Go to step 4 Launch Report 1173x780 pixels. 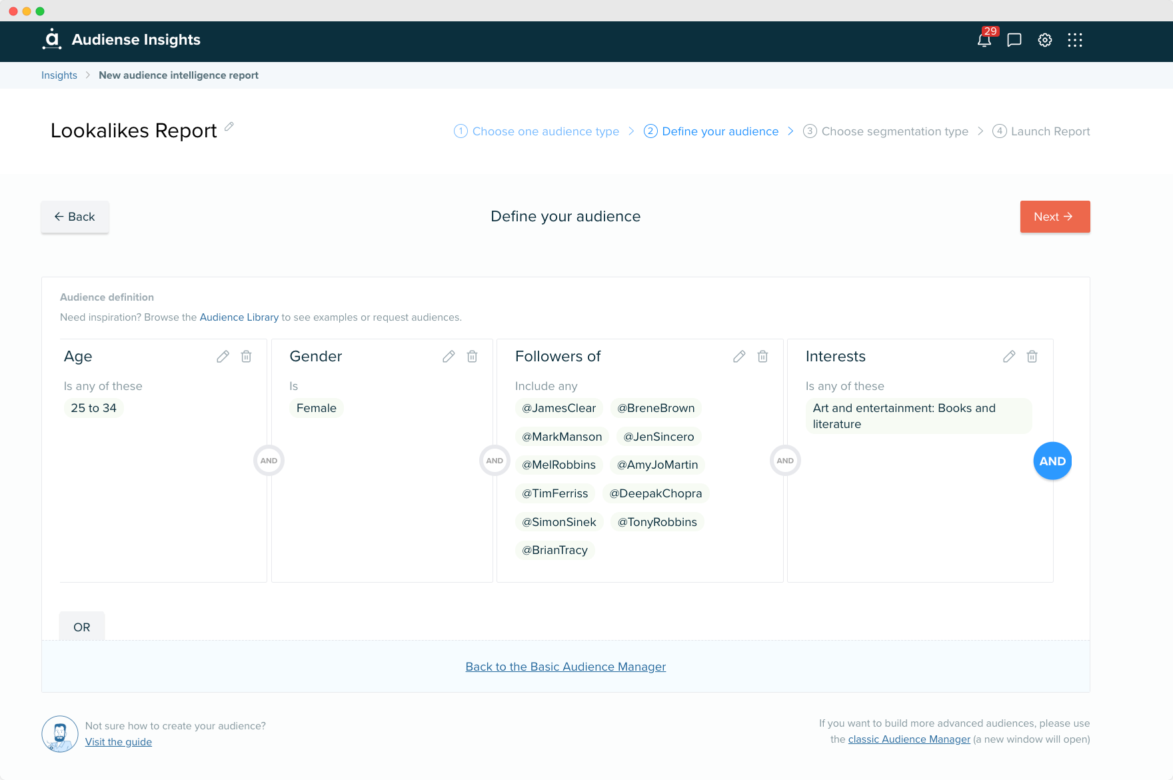[1041, 131]
